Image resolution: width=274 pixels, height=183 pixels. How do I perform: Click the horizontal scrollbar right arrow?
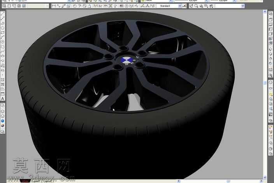point(261,181)
